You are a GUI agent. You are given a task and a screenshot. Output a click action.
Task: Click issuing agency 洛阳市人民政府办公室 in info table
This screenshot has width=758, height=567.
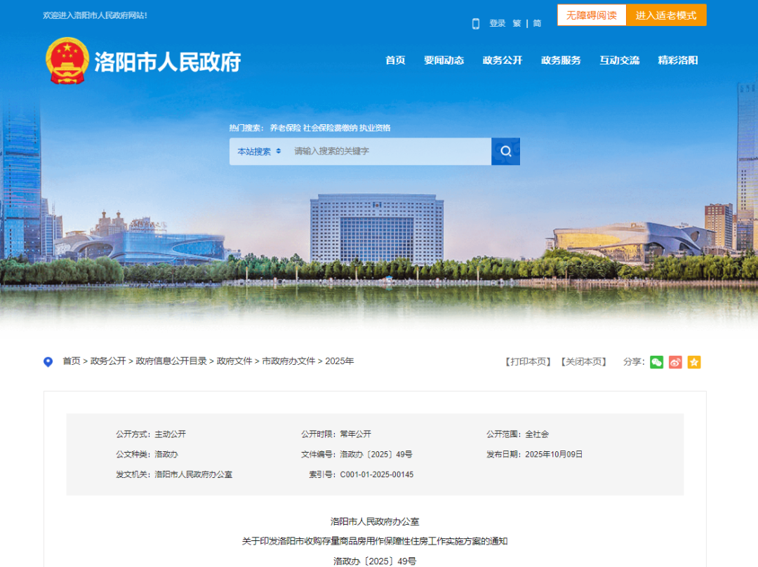194,474
